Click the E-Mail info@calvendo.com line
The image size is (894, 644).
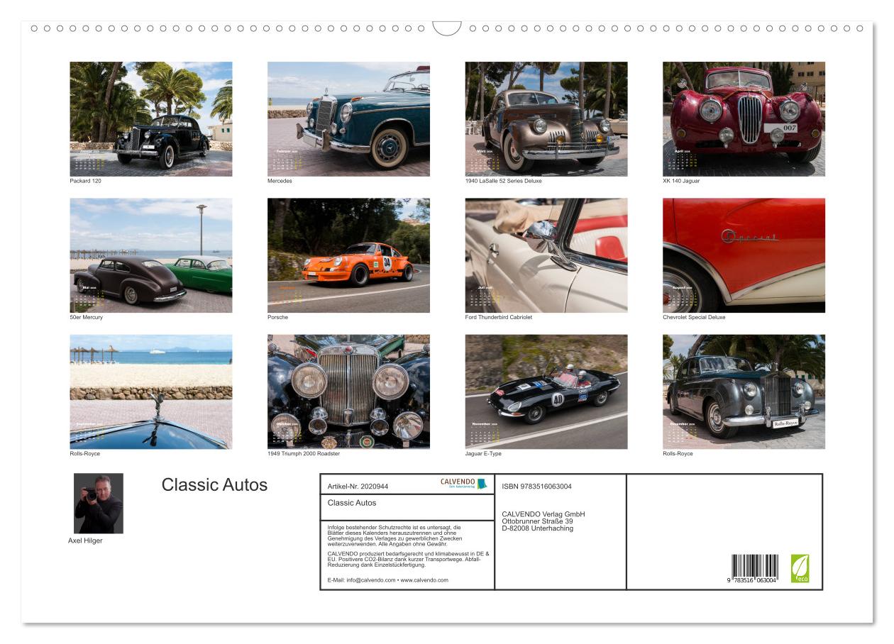pyautogui.click(x=388, y=580)
